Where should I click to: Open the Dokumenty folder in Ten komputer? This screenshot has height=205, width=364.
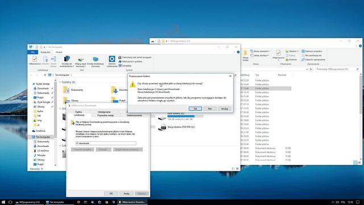pos(73,90)
